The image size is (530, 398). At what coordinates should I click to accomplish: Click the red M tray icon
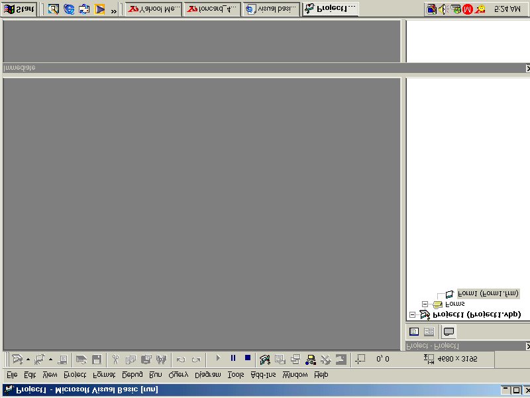[468, 9]
